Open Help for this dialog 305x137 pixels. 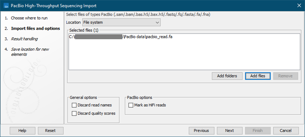point(22,131)
